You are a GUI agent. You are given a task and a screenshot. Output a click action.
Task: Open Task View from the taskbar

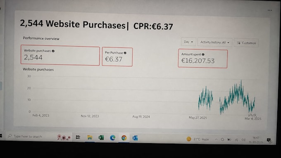(78, 137)
